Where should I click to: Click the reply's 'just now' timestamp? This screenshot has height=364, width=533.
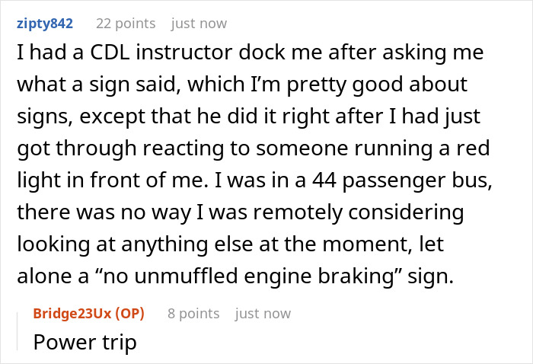pyautogui.click(x=263, y=313)
